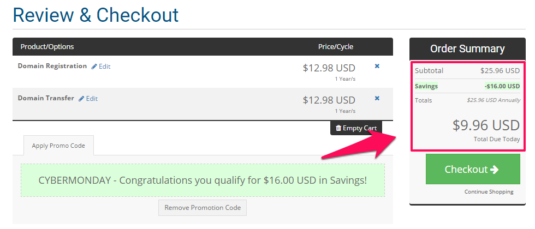Click the CYBERMONDAY savings message banner
This screenshot has width=535, height=229.
click(x=203, y=180)
